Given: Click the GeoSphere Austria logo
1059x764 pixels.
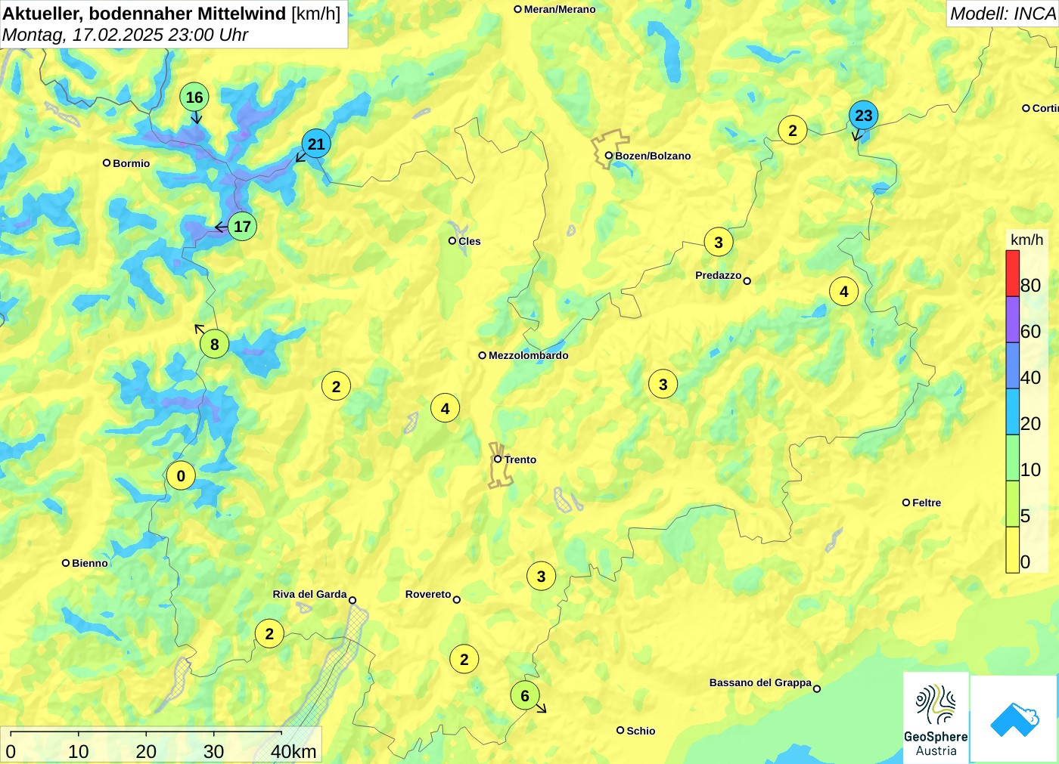Looking at the screenshot, I should point(936,717).
